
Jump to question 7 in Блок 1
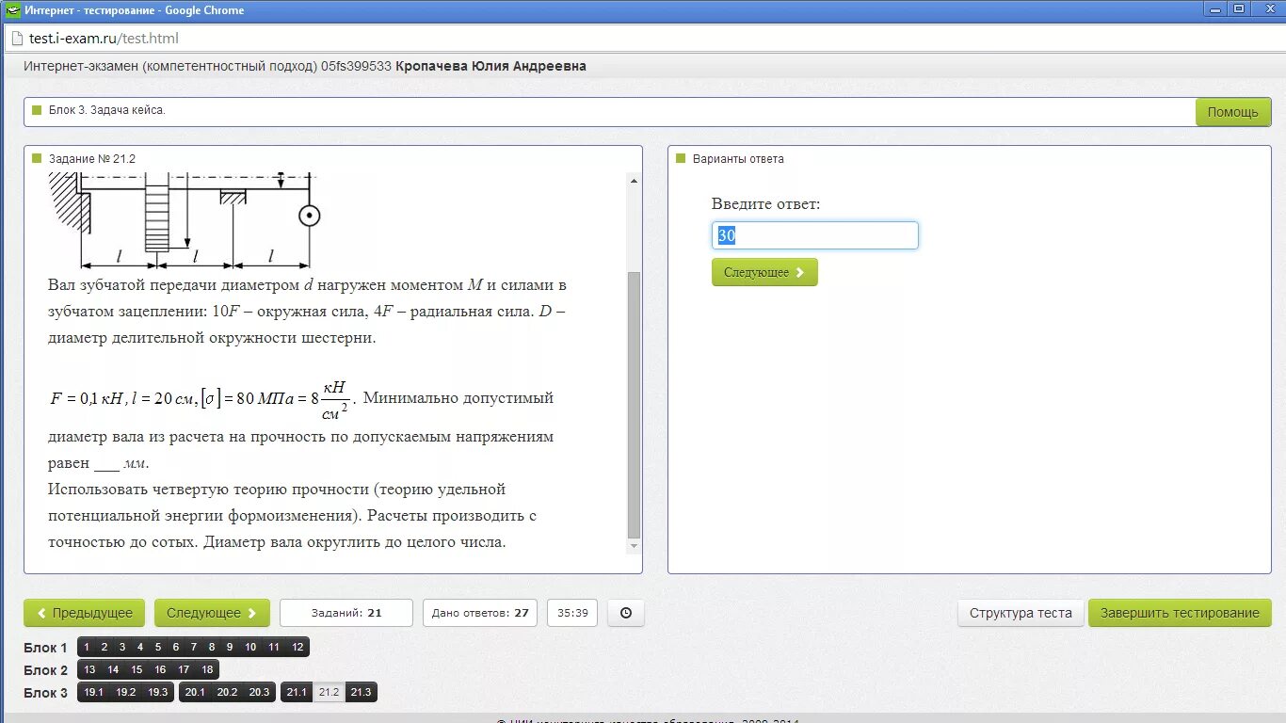[x=194, y=647]
